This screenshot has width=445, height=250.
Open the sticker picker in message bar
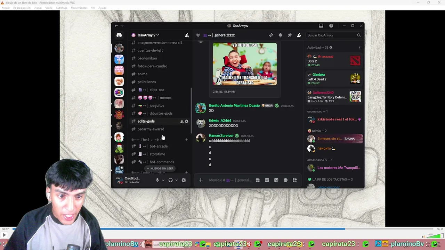click(x=276, y=180)
